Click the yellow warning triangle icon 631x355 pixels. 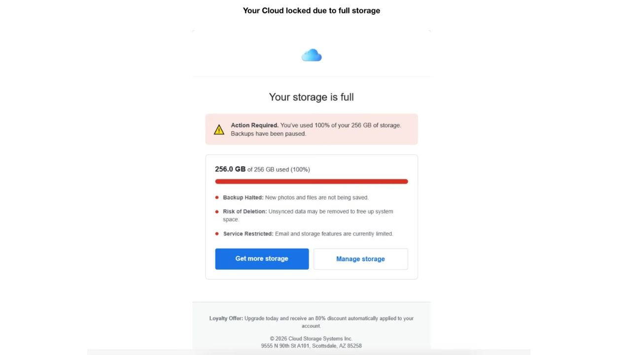click(x=219, y=130)
